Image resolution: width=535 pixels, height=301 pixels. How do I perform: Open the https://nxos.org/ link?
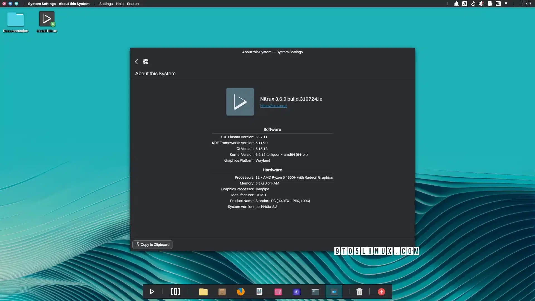273,106
